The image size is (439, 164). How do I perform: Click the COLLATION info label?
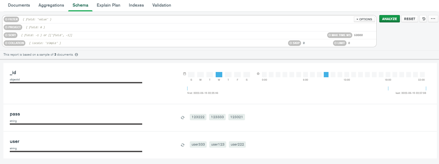tap(15, 43)
